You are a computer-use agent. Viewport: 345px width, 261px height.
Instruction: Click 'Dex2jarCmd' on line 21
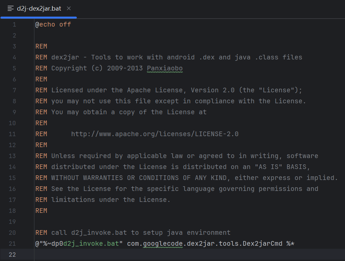[x=263, y=244]
